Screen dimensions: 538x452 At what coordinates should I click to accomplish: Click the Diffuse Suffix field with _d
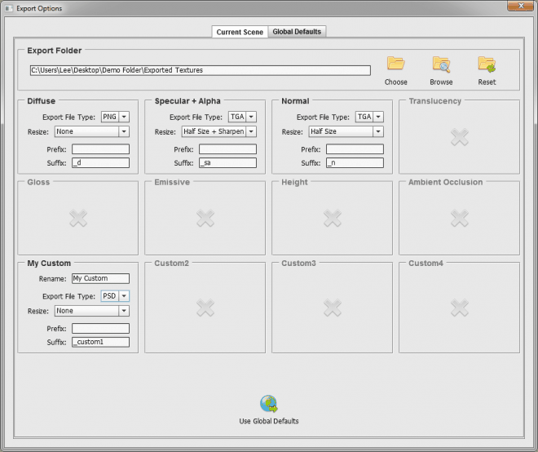pos(100,163)
